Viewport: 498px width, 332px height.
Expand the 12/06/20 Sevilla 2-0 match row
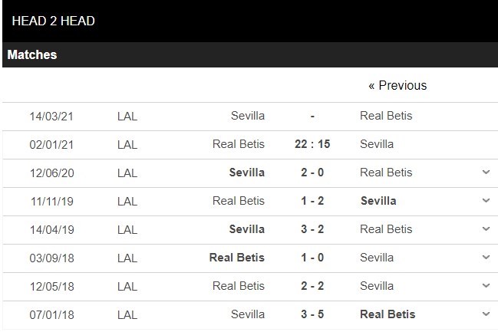tap(486, 173)
